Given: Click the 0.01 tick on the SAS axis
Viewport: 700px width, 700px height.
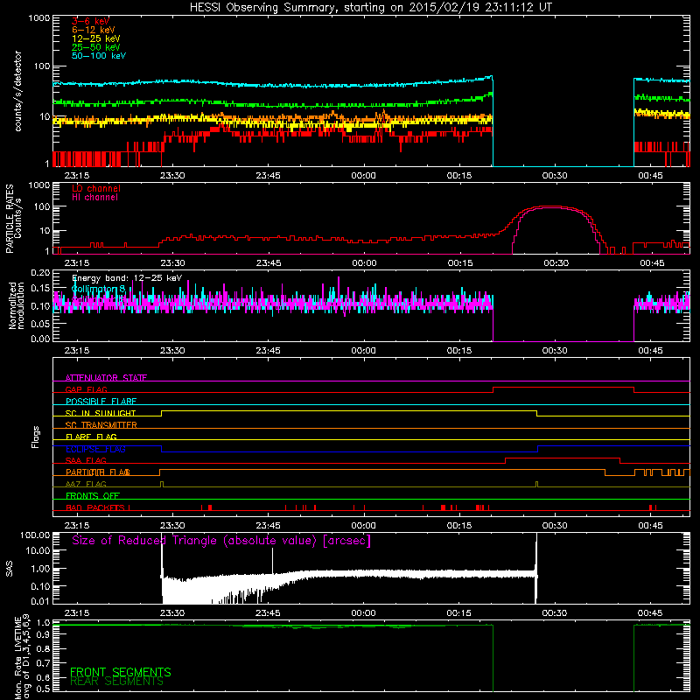Looking at the screenshot, I should (x=40, y=601).
